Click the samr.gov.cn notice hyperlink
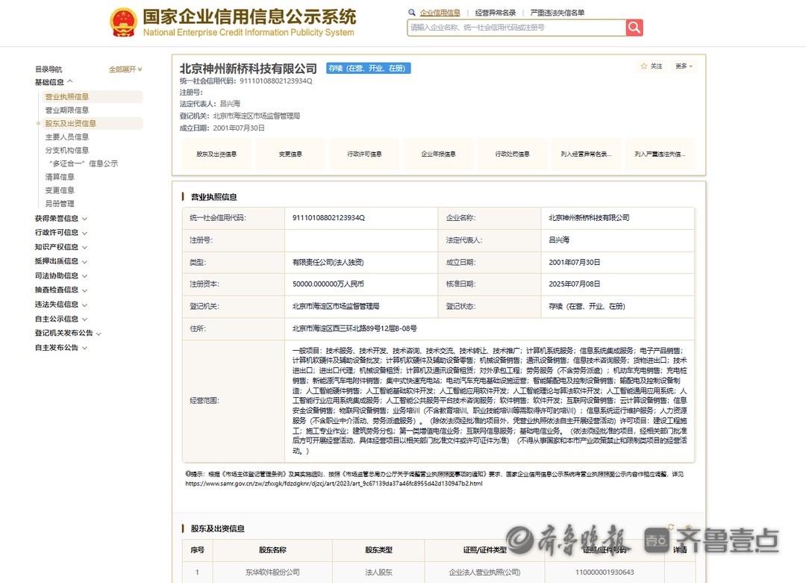This screenshot has width=806, height=583. (x=334, y=484)
